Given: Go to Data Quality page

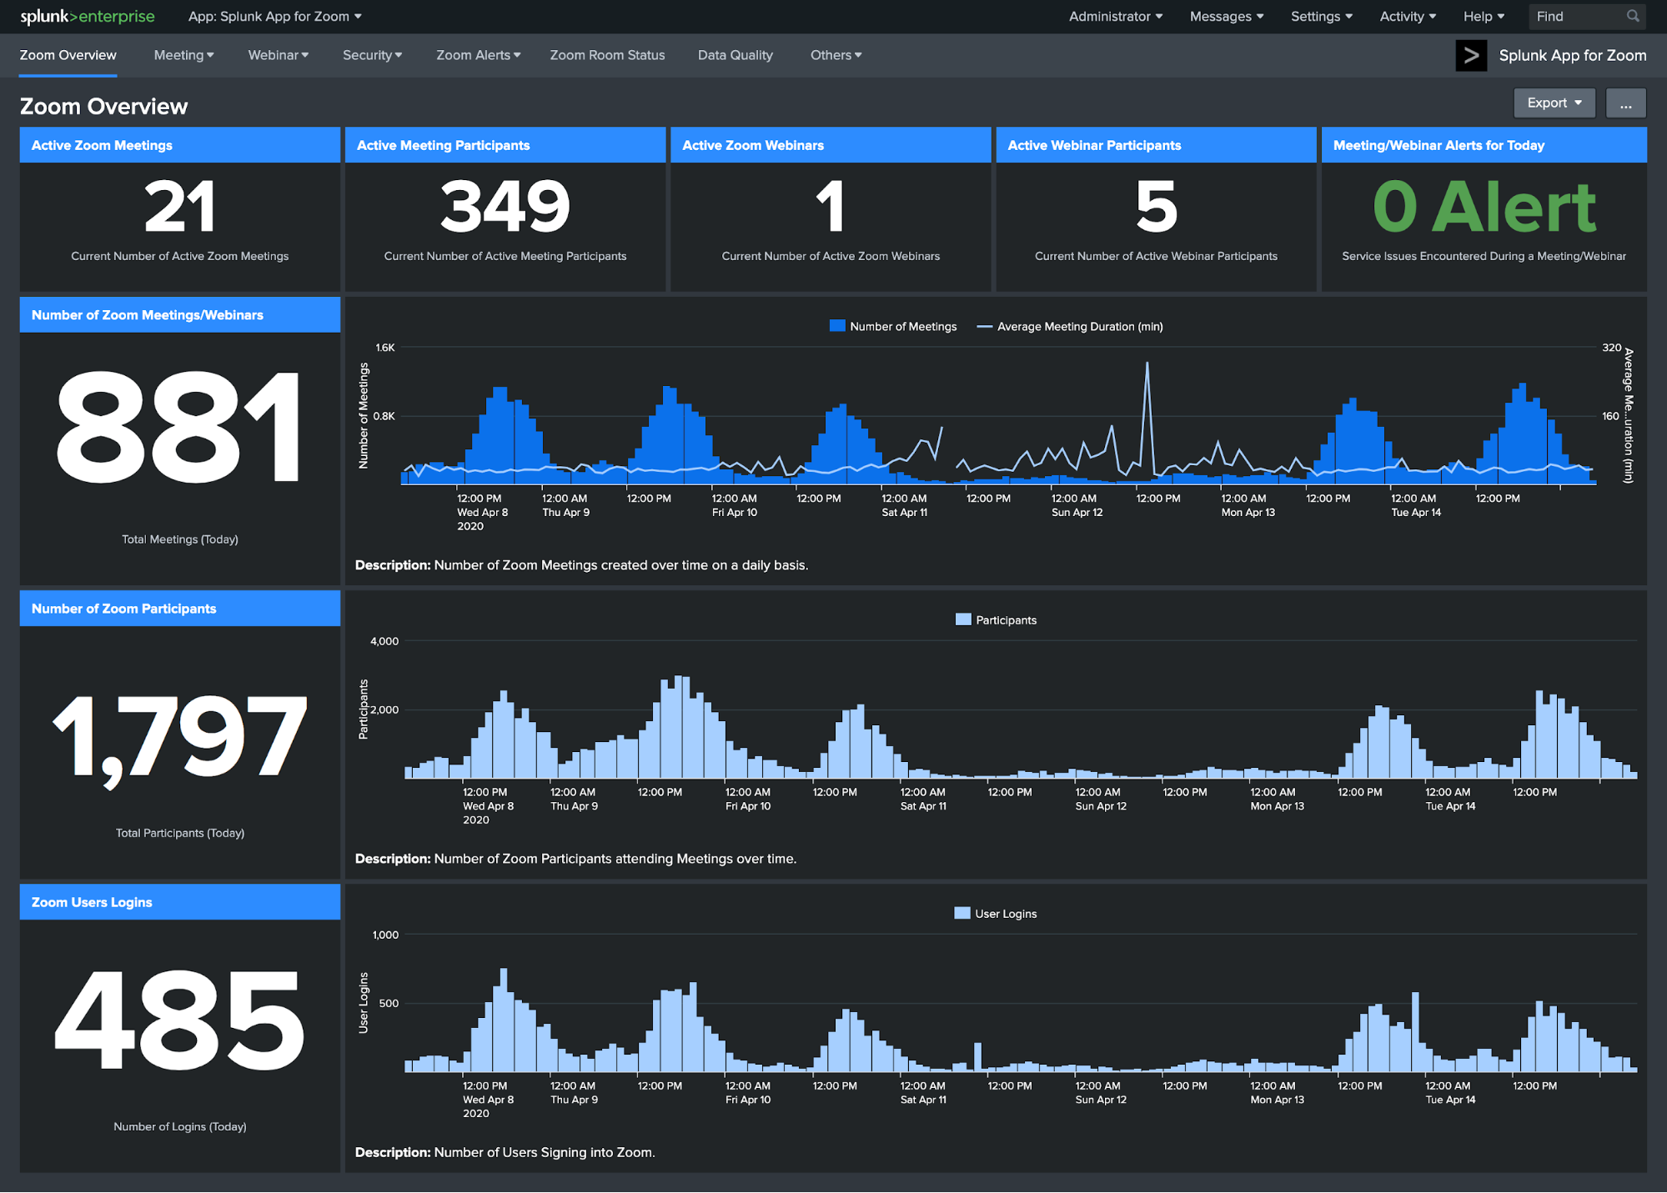Looking at the screenshot, I should click(735, 55).
